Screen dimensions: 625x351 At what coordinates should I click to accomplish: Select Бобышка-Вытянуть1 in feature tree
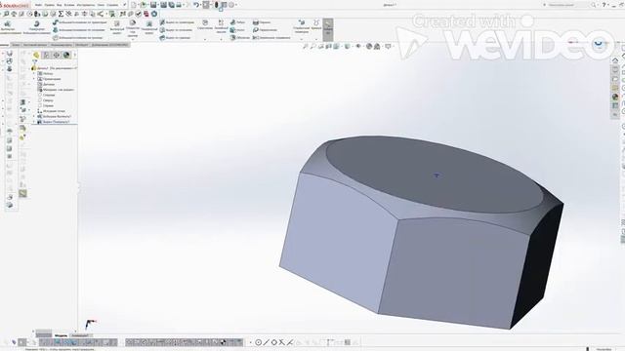(54, 117)
